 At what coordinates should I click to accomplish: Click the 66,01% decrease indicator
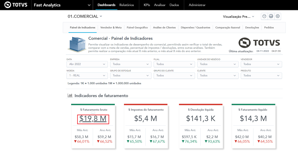click(x=82, y=141)
